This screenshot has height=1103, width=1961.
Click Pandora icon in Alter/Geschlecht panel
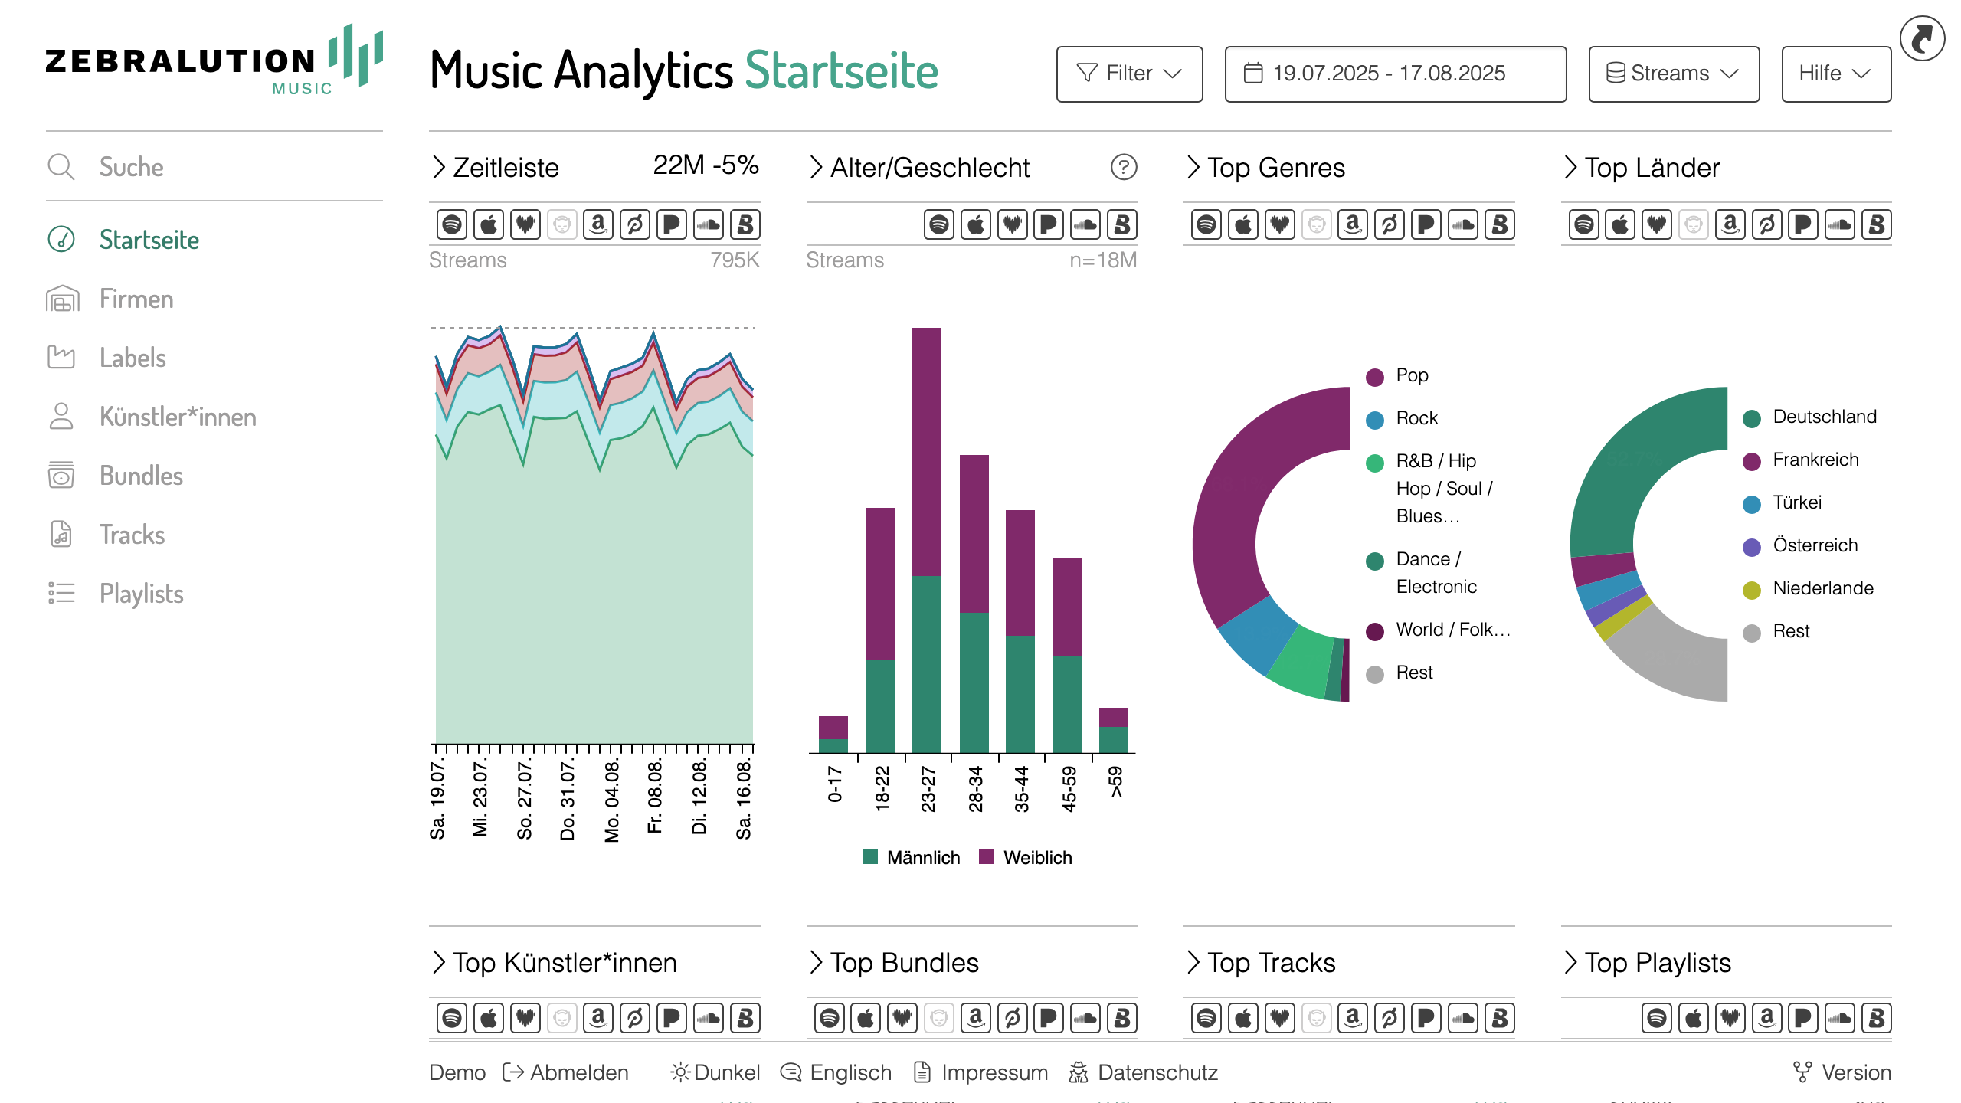click(1049, 224)
